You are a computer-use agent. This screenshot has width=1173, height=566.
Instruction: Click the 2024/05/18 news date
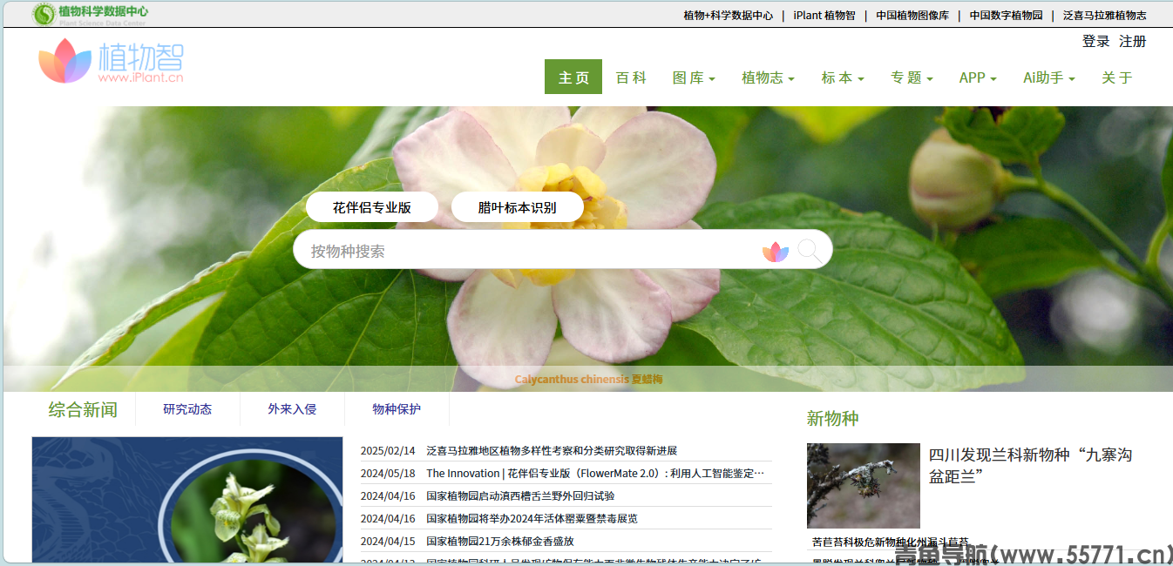coord(388,473)
